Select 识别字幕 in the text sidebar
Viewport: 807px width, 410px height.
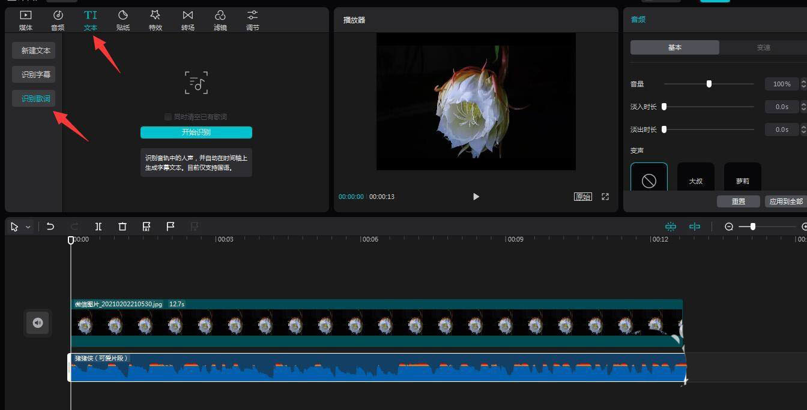[x=36, y=74]
